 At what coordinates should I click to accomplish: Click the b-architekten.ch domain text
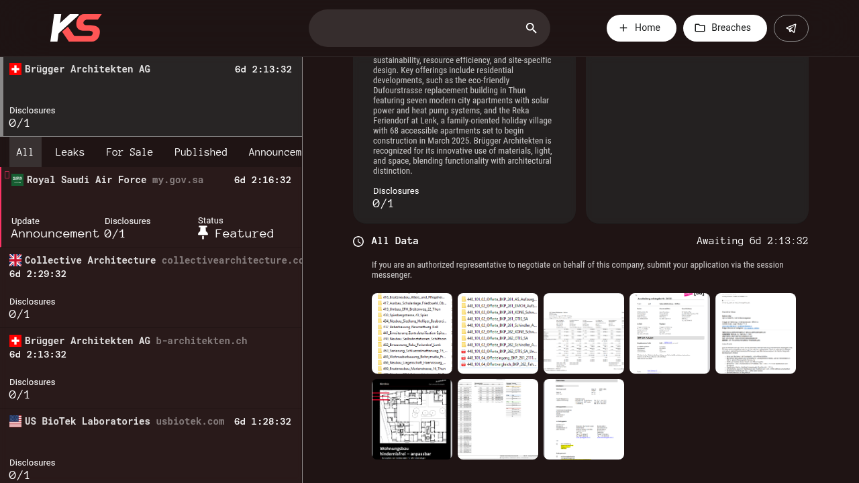[x=201, y=341]
